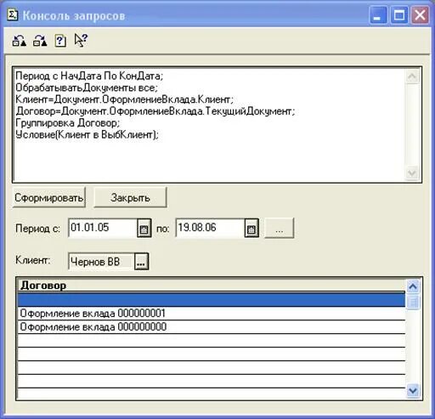Click the start date field 01.01.05
This screenshot has width=435, height=419.
103,228
